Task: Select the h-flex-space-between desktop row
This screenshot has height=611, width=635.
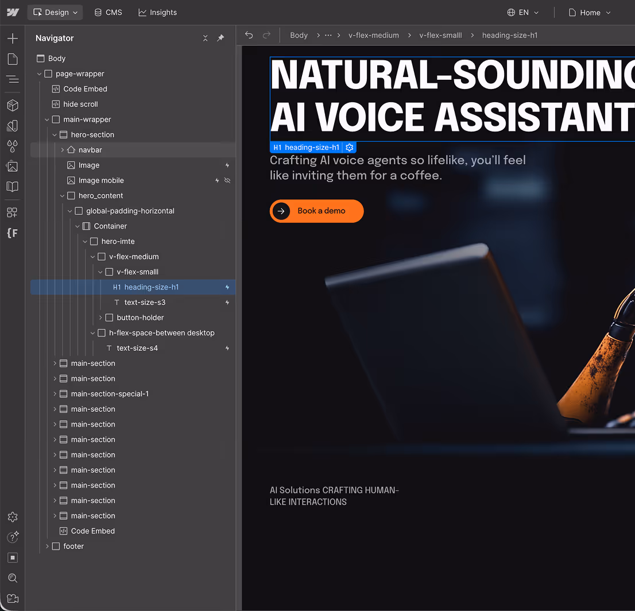Action: (x=133, y=333)
